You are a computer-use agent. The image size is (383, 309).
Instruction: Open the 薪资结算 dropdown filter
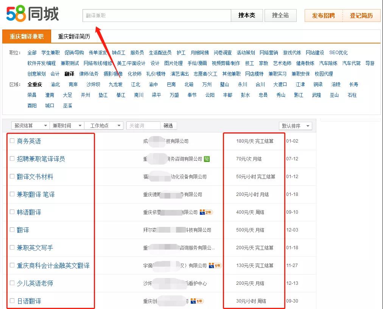[x=31, y=126]
